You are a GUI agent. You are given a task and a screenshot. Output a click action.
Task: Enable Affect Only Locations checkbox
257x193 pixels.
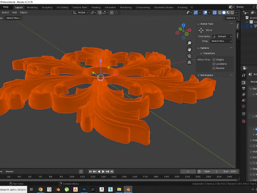pos(214,64)
